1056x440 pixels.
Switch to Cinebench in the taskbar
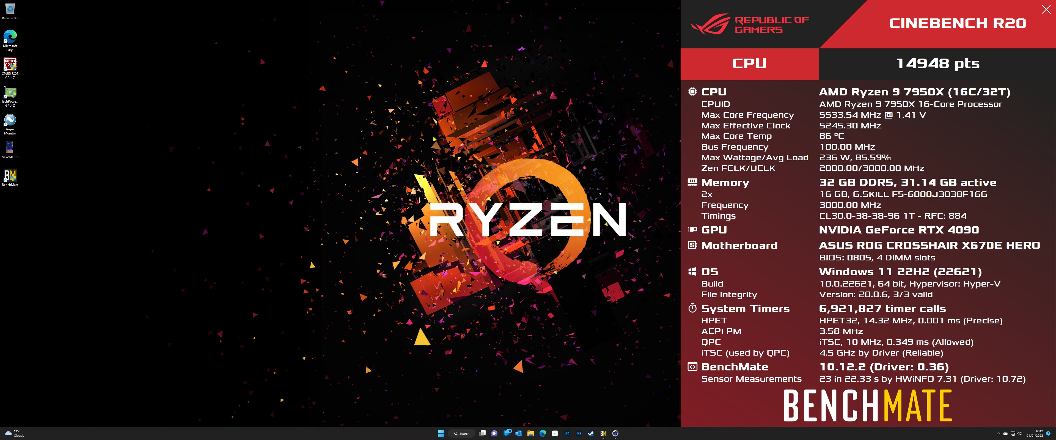coord(615,433)
